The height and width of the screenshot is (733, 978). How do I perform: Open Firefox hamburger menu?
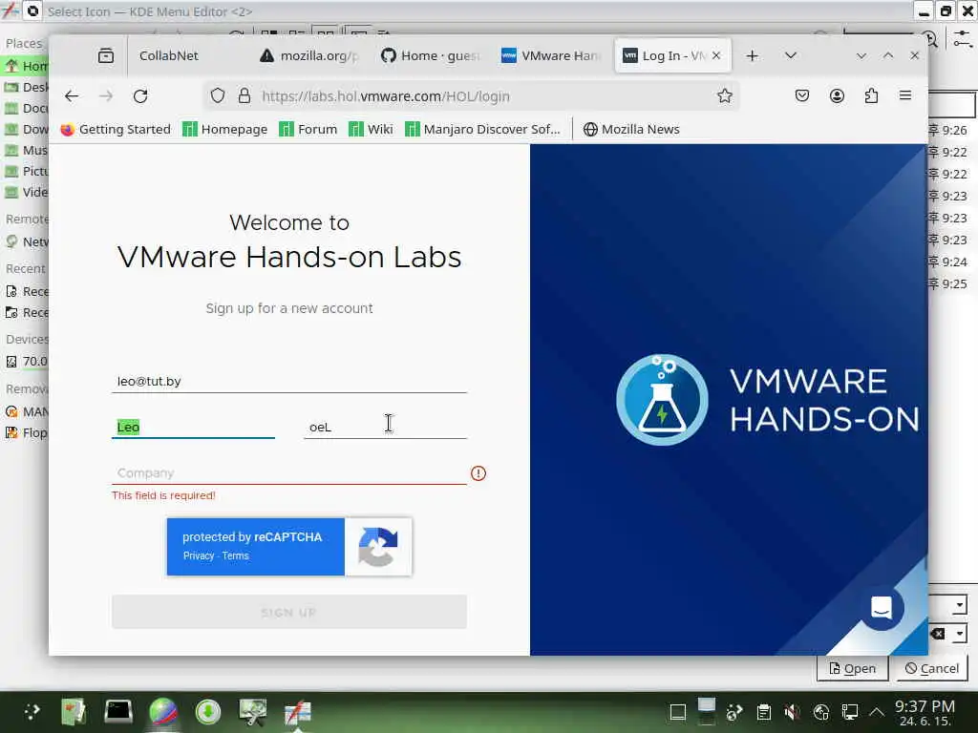905,95
